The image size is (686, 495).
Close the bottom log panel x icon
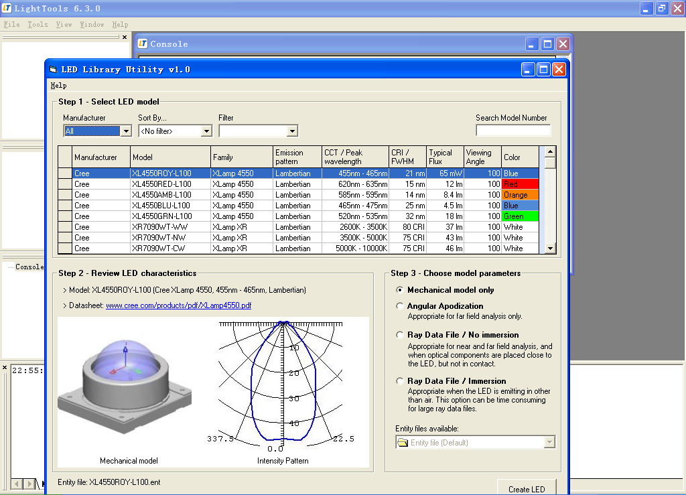[5, 368]
